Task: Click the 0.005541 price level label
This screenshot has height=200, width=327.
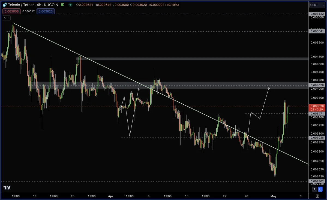Action: coord(317,31)
